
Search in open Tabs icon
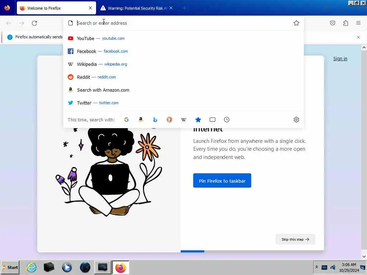[x=213, y=120]
